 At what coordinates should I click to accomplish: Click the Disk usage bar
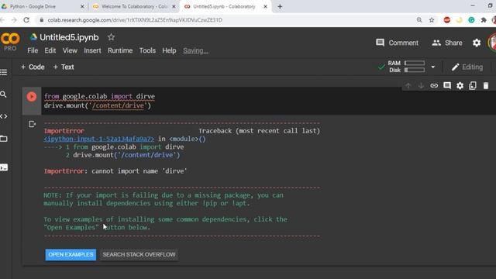(x=415, y=70)
